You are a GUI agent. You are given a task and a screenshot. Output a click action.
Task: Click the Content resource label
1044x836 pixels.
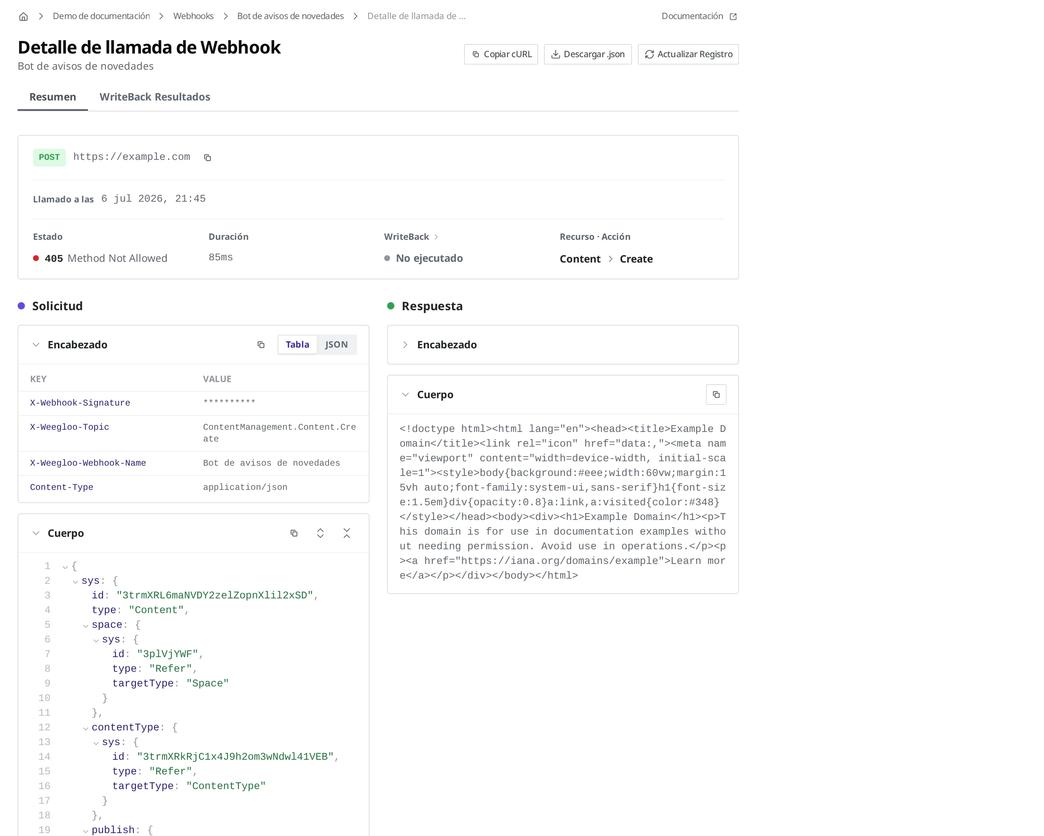tap(580, 259)
